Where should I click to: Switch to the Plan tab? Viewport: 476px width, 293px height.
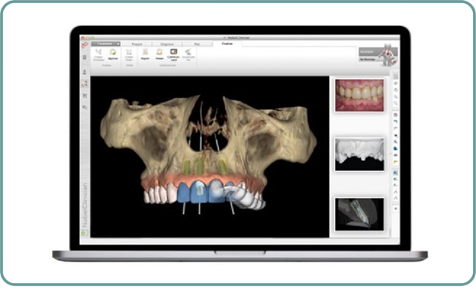[x=197, y=44]
